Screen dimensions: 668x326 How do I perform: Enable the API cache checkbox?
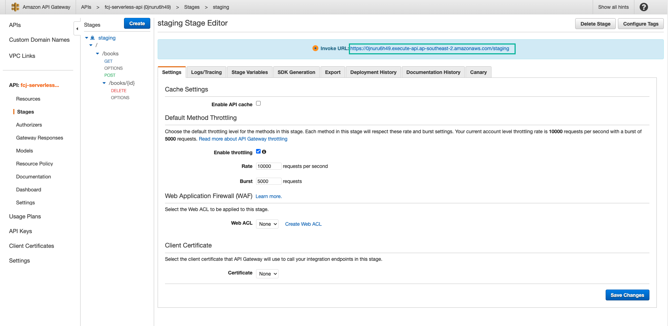[259, 103]
